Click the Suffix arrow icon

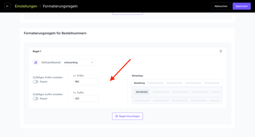[x=75, y=93]
